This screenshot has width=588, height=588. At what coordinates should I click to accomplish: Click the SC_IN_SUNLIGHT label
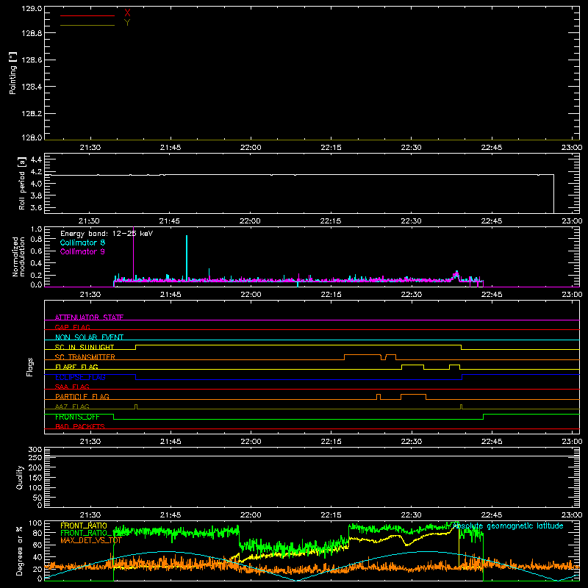pos(85,347)
